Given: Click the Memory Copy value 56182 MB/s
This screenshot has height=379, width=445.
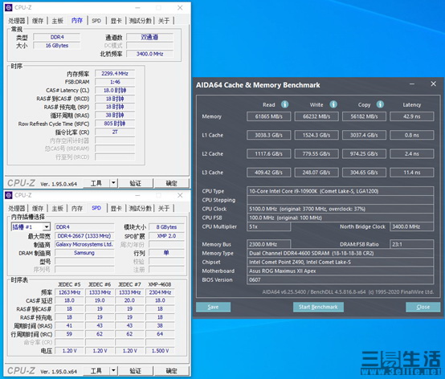Looking at the screenshot, I should tap(364, 116).
